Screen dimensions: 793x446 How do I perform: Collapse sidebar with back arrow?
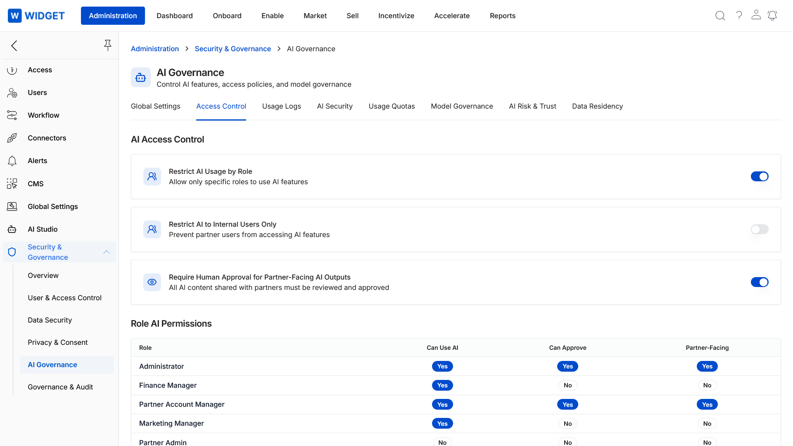14,45
